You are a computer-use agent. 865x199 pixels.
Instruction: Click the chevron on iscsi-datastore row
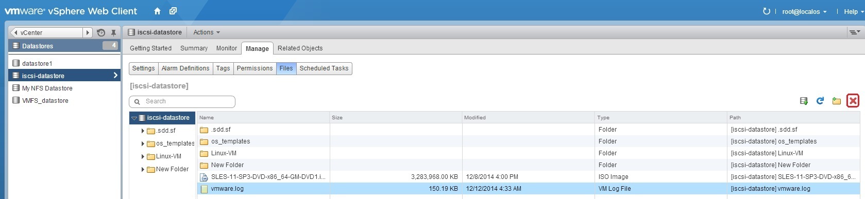click(x=115, y=76)
